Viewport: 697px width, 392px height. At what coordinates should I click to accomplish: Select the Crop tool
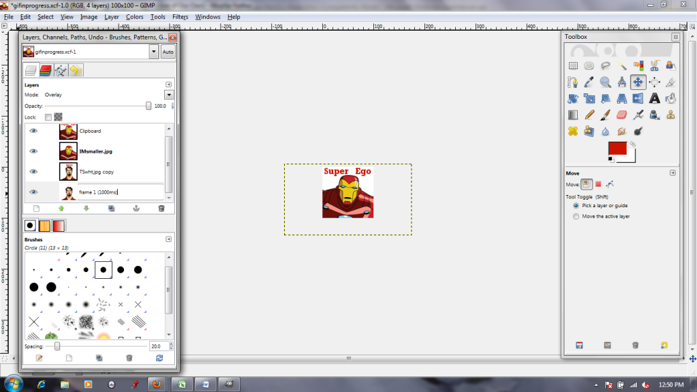(670, 82)
